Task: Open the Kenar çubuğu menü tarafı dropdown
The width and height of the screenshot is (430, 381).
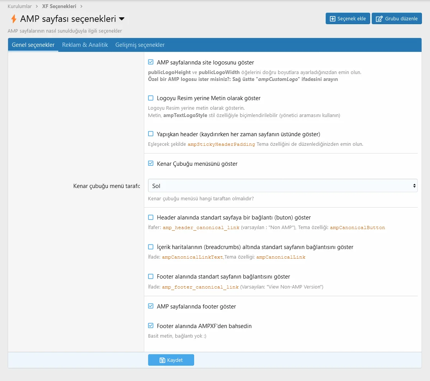Action: tap(282, 186)
